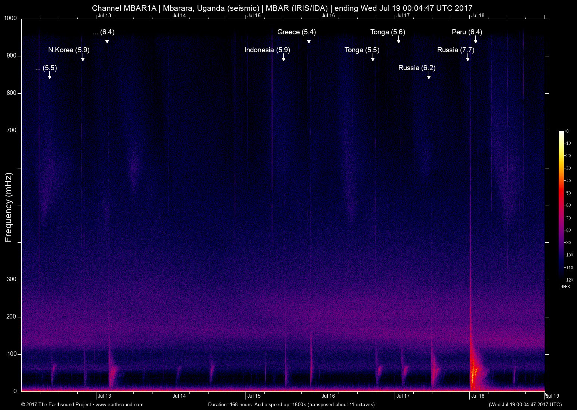Viewport: 577px width, 410px height.
Task: Click the Frequency (mHz) axis title
Action: 9,207
